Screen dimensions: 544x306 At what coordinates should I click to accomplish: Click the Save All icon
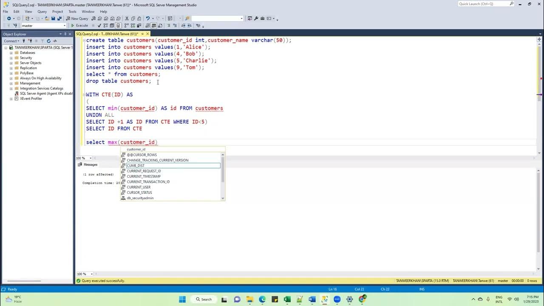[x=59, y=18]
